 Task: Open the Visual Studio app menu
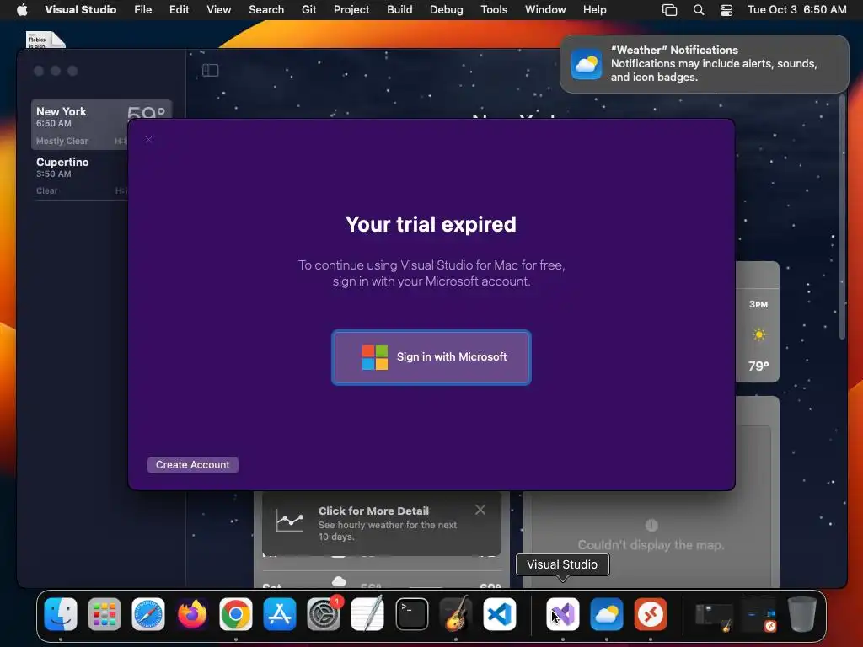click(x=80, y=9)
